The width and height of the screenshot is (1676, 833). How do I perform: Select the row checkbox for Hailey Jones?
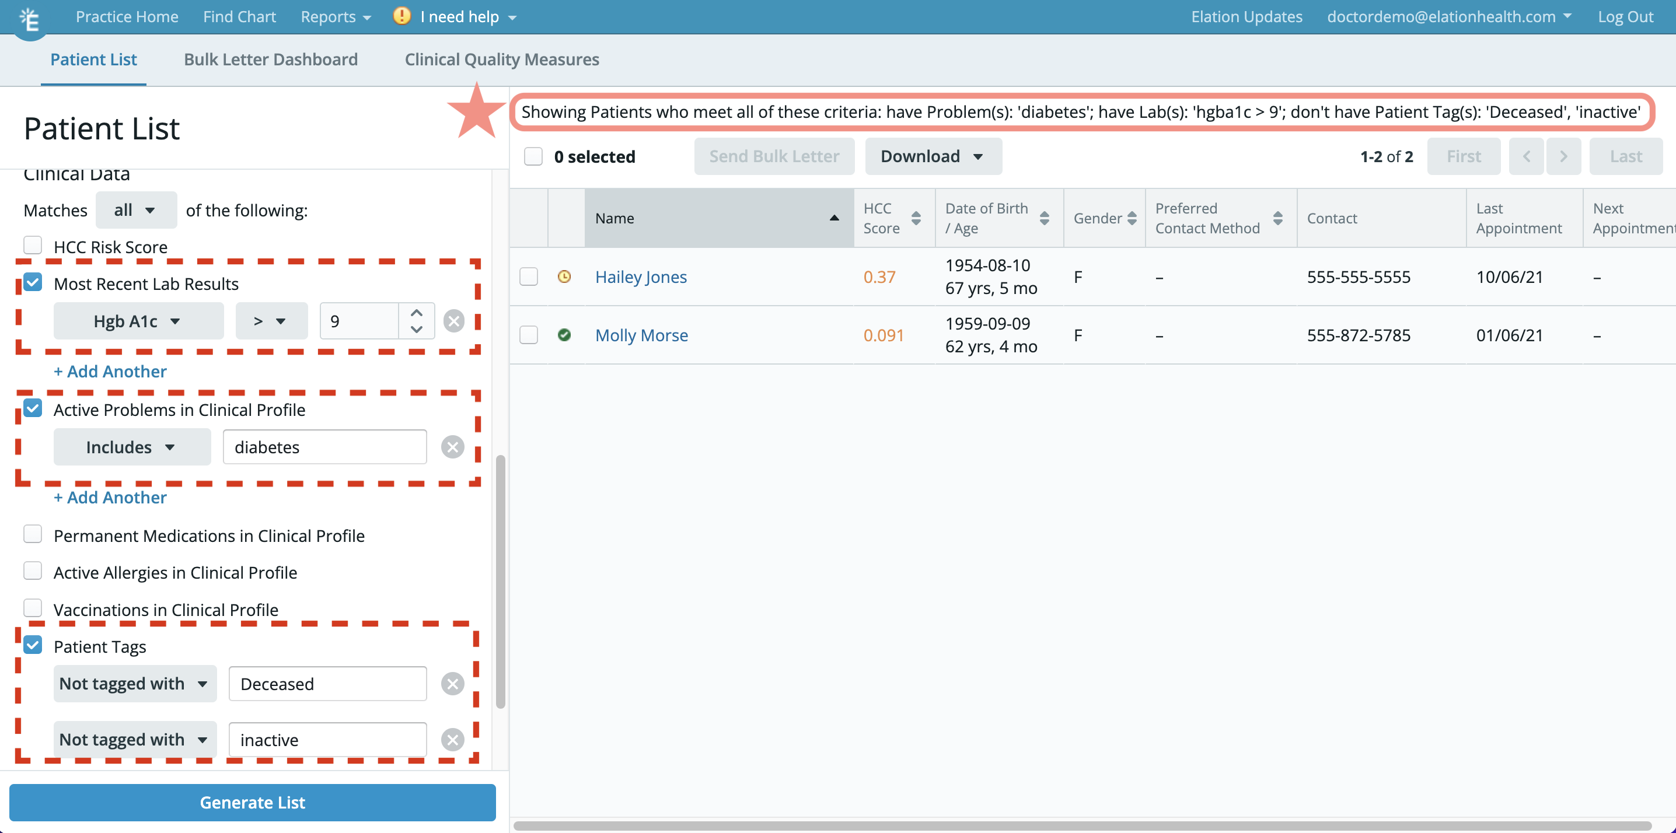528,276
